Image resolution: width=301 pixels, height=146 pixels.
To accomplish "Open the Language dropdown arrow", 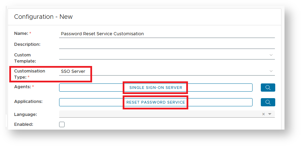I will point(270,114).
